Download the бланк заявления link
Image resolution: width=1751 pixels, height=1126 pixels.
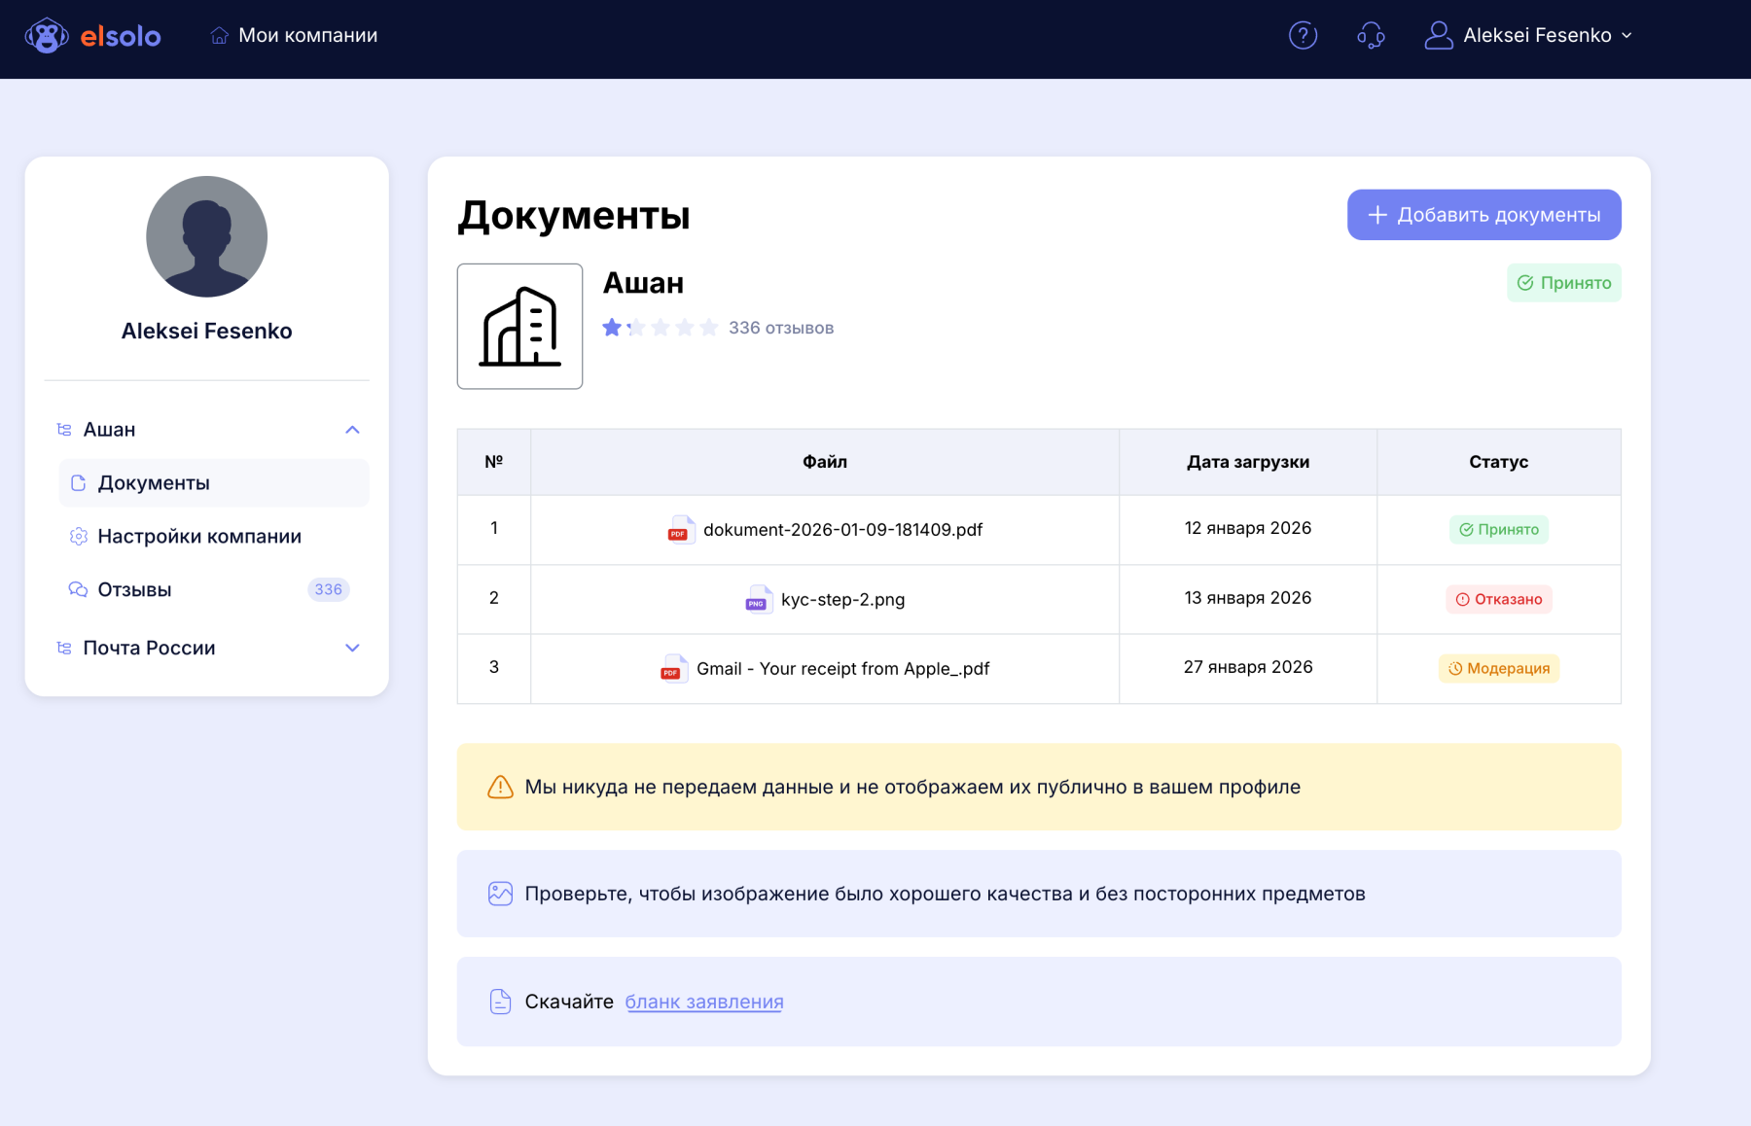coord(703,1002)
